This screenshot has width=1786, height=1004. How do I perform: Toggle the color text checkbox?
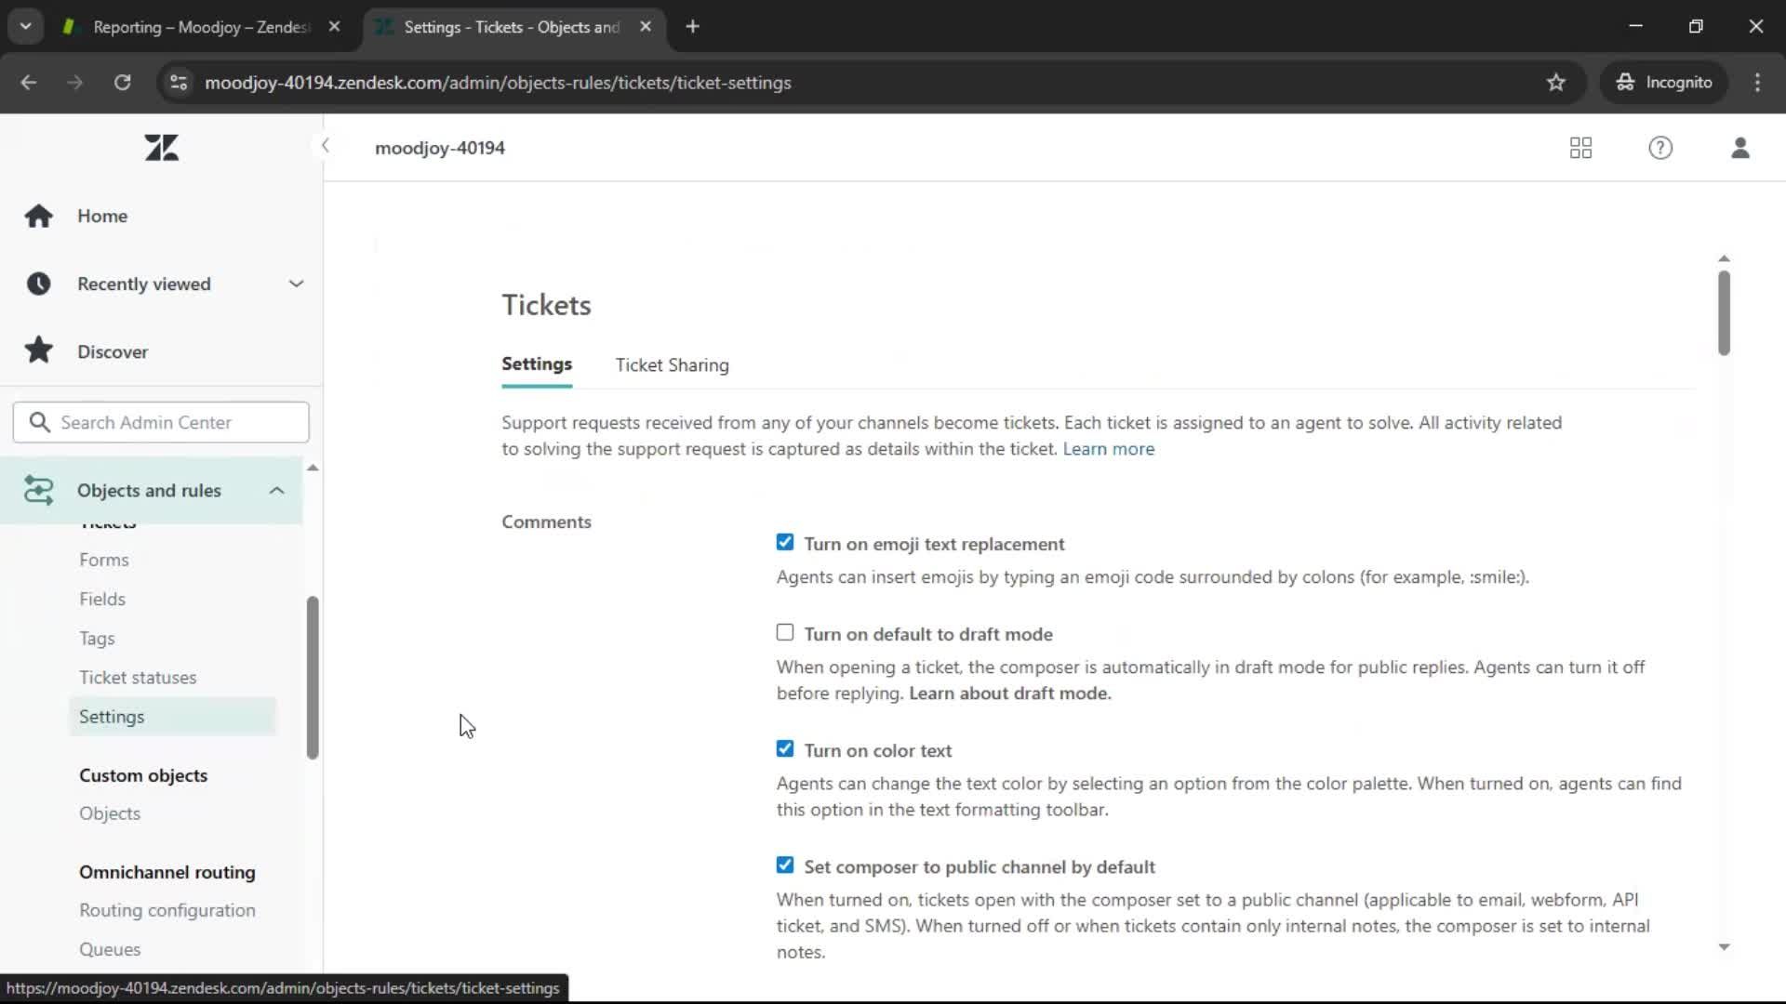[785, 748]
